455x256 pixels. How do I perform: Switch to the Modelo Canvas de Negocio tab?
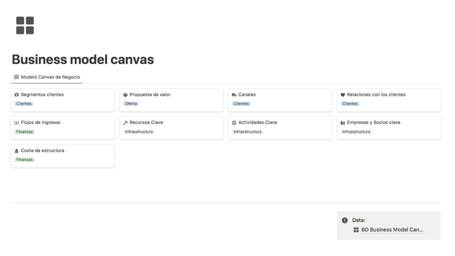[x=47, y=77]
